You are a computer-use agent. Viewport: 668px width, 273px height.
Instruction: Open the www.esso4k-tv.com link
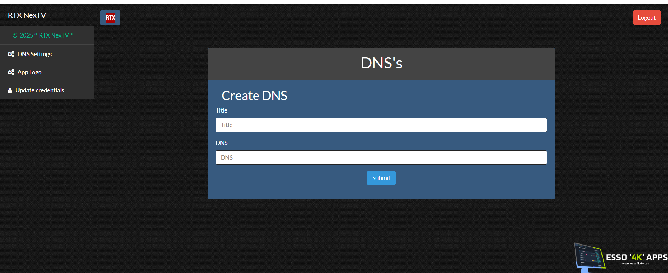(x=636, y=264)
